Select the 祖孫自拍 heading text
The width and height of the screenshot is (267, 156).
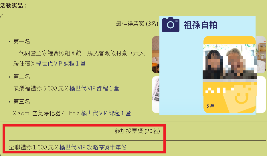click(200, 25)
